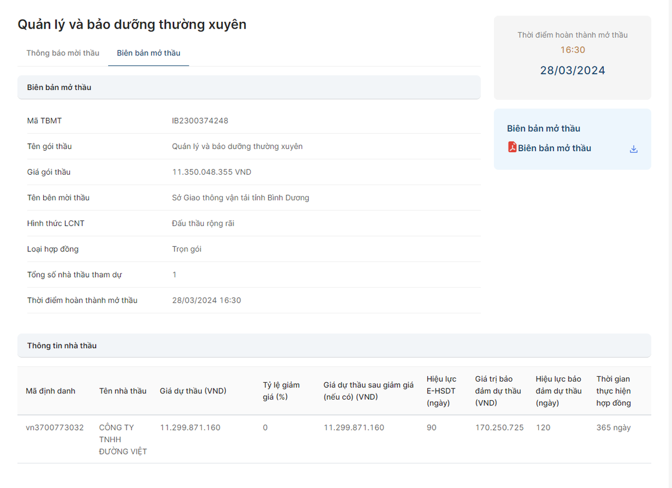The width and height of the screenshot is (672, 488).
Task: Click the Giá dự thầu (VND) column header
Action: (193, 391)
